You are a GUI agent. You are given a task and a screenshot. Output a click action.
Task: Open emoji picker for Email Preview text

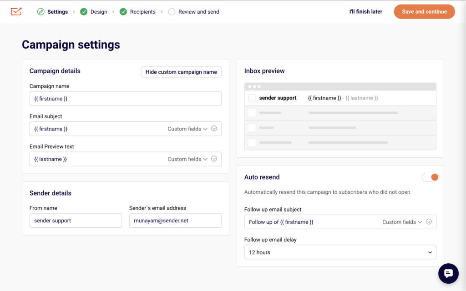214,159
